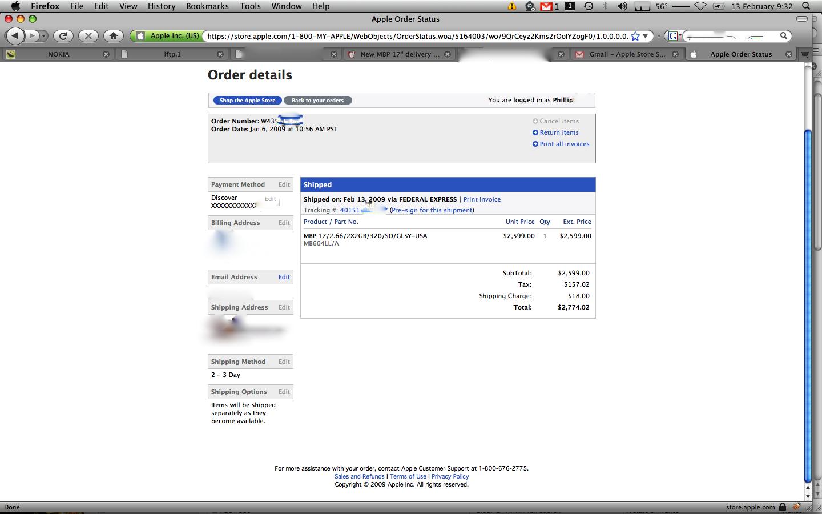Go back with the browser Back arrow
822x514 pixels.
click(15, 36)
